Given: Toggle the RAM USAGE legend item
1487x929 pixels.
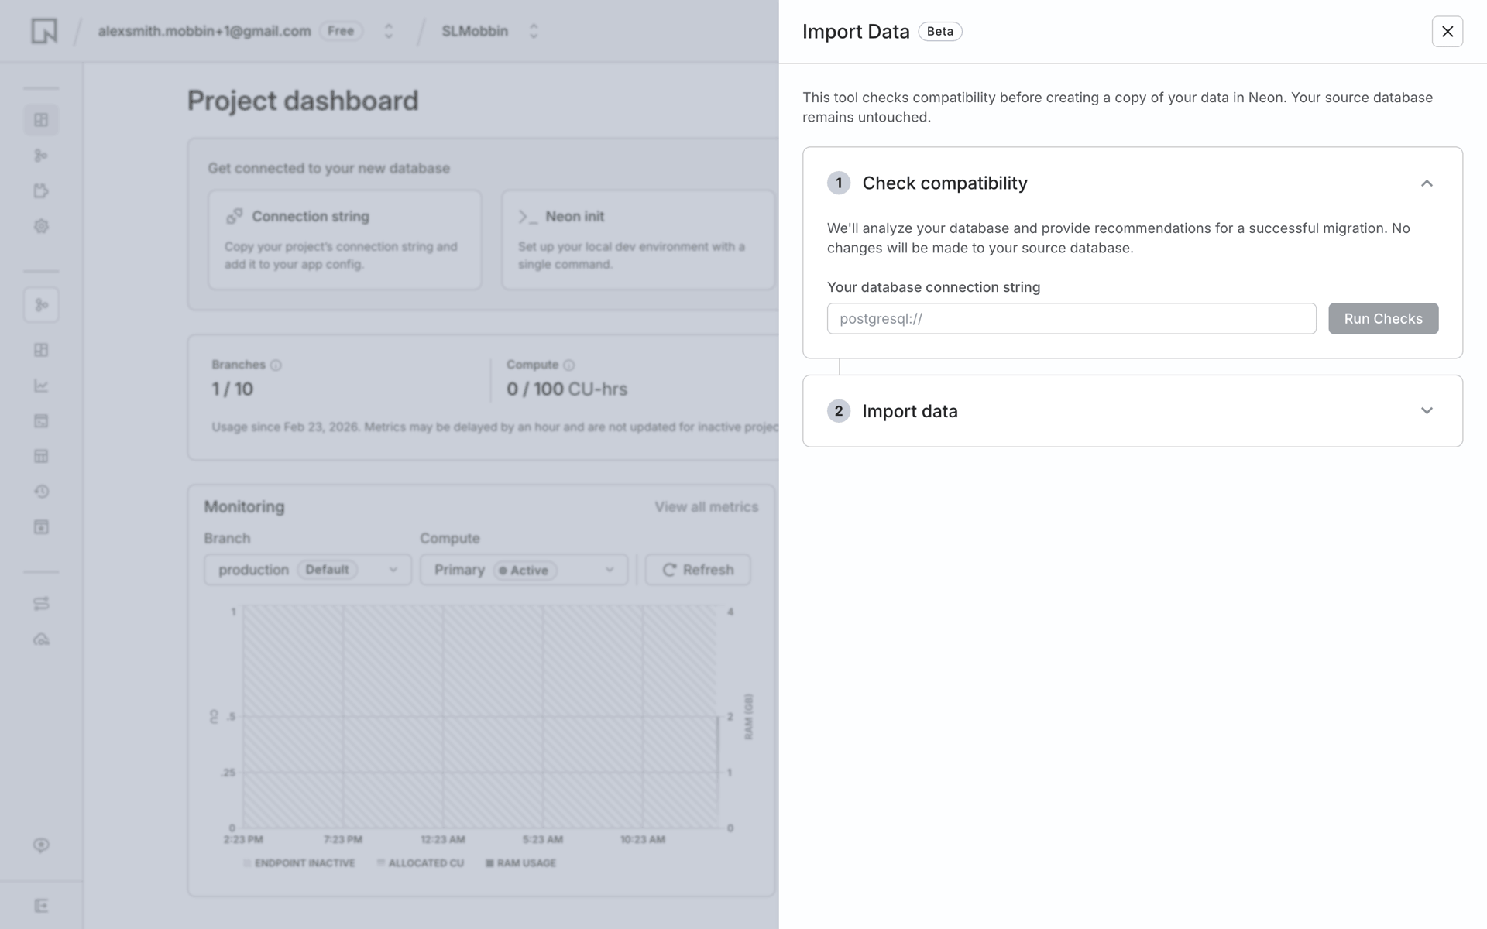Looking at the screenshot, I should click(520, 863).
